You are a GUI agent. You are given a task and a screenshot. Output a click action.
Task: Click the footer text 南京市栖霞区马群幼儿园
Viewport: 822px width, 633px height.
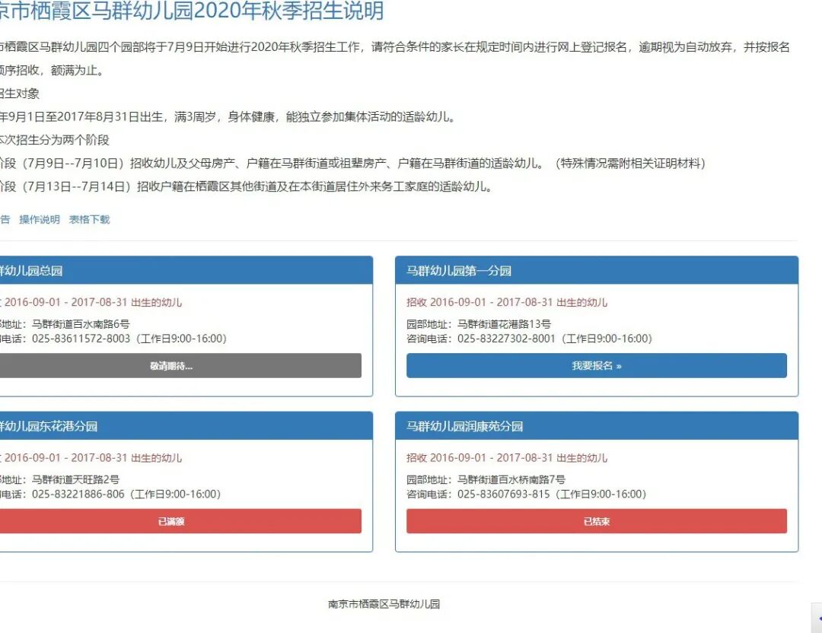[x=384, y=604]
